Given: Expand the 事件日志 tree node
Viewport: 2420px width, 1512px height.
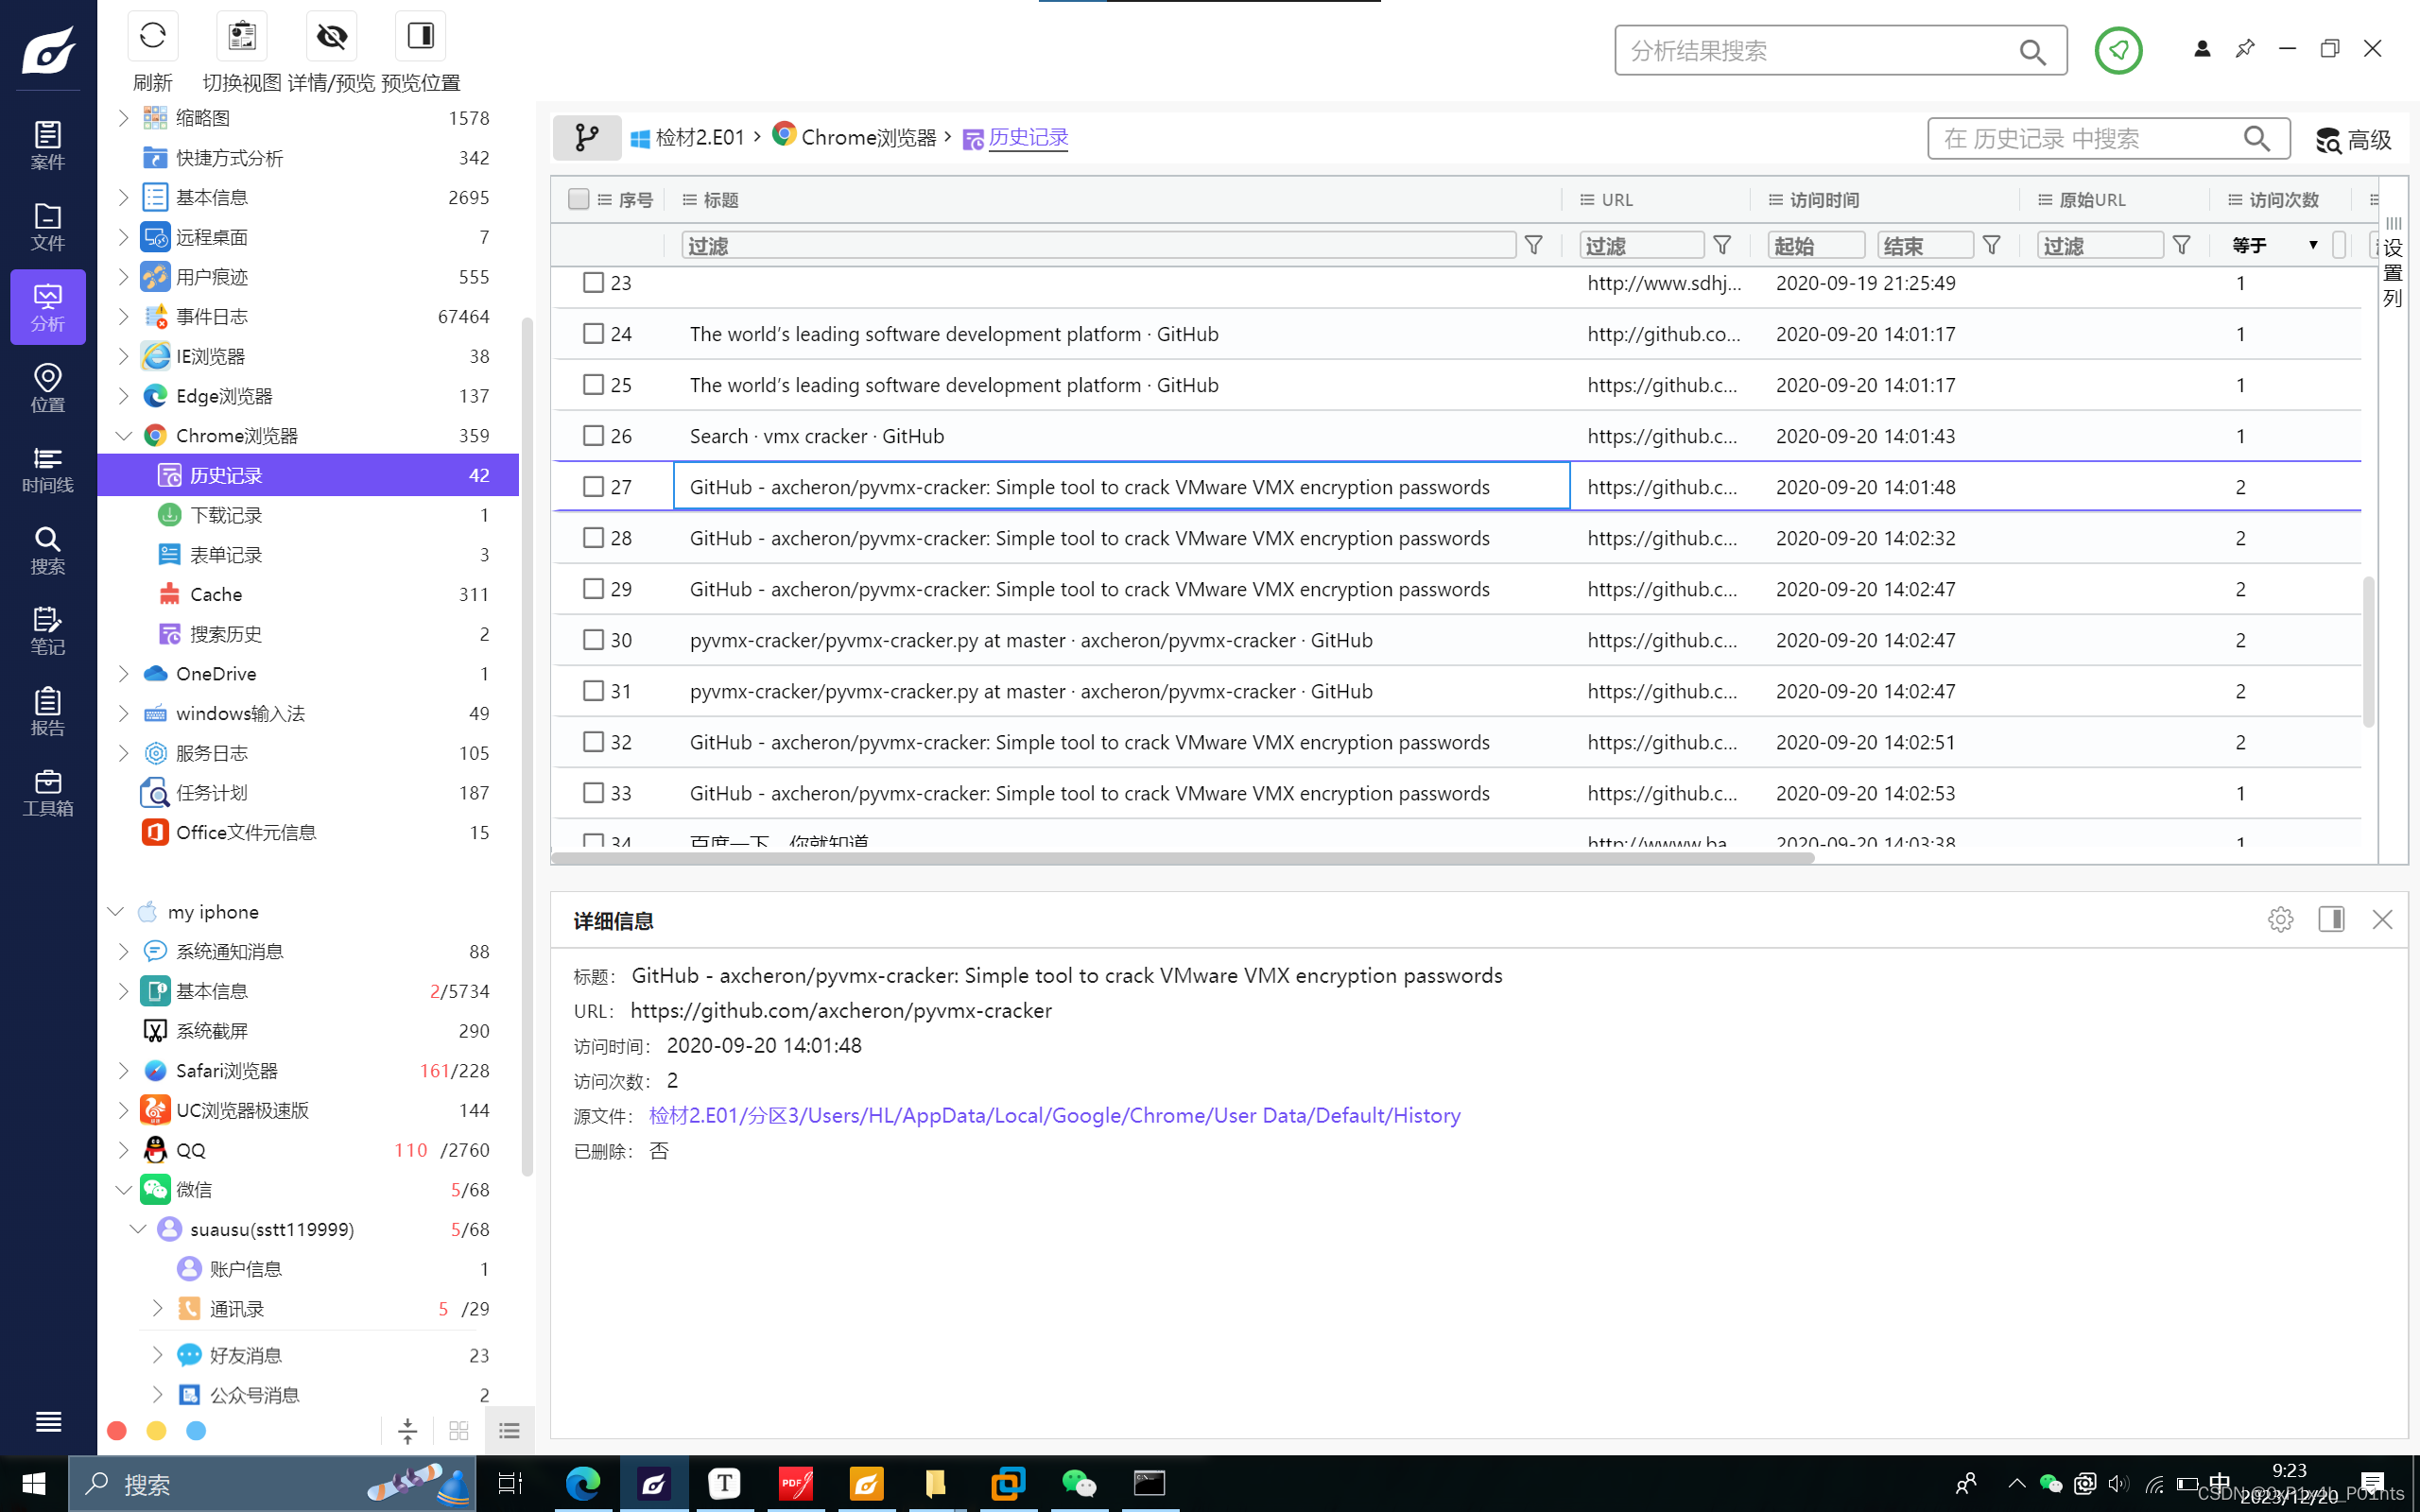Looking at the screenshot, I should click(123, 316).
